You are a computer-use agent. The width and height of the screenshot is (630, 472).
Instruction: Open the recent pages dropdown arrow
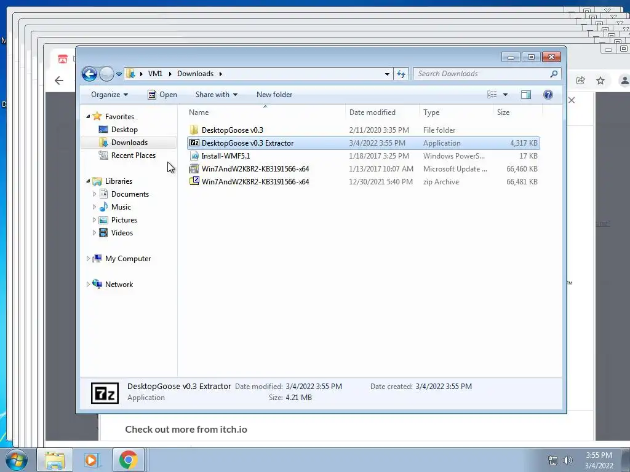(119, 74)
